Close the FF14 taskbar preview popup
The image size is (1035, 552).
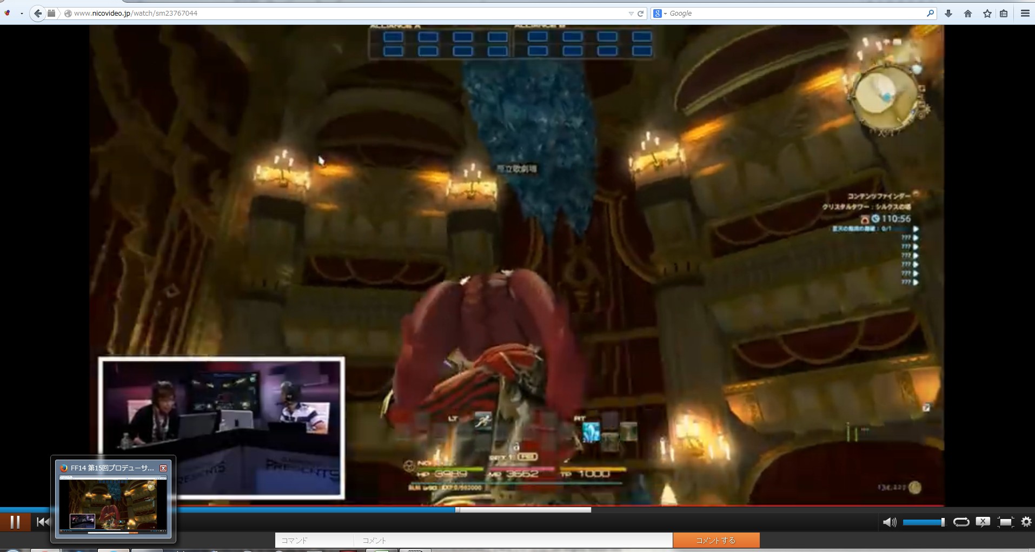pyautogui.click(x=163, y=468)
